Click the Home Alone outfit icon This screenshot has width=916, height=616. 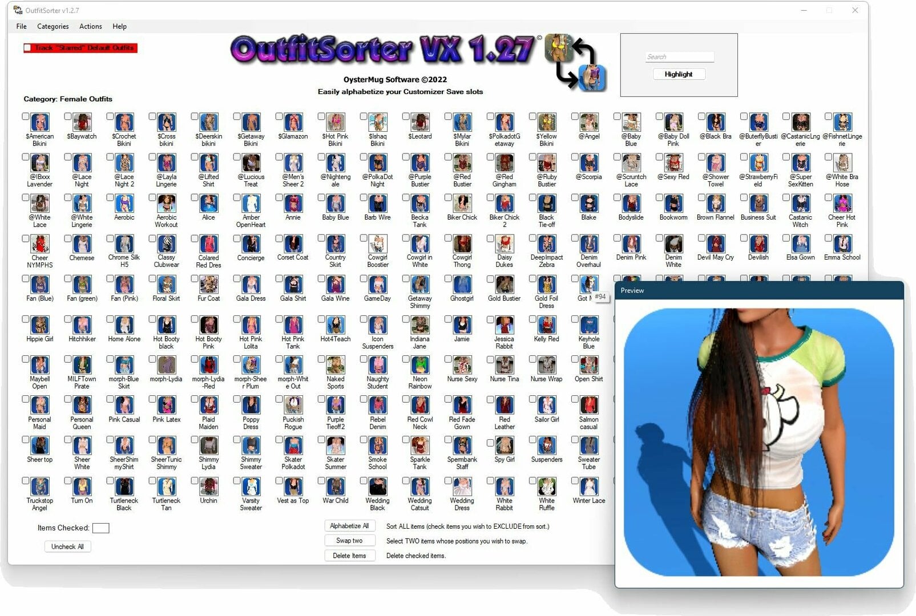(124, 325)
